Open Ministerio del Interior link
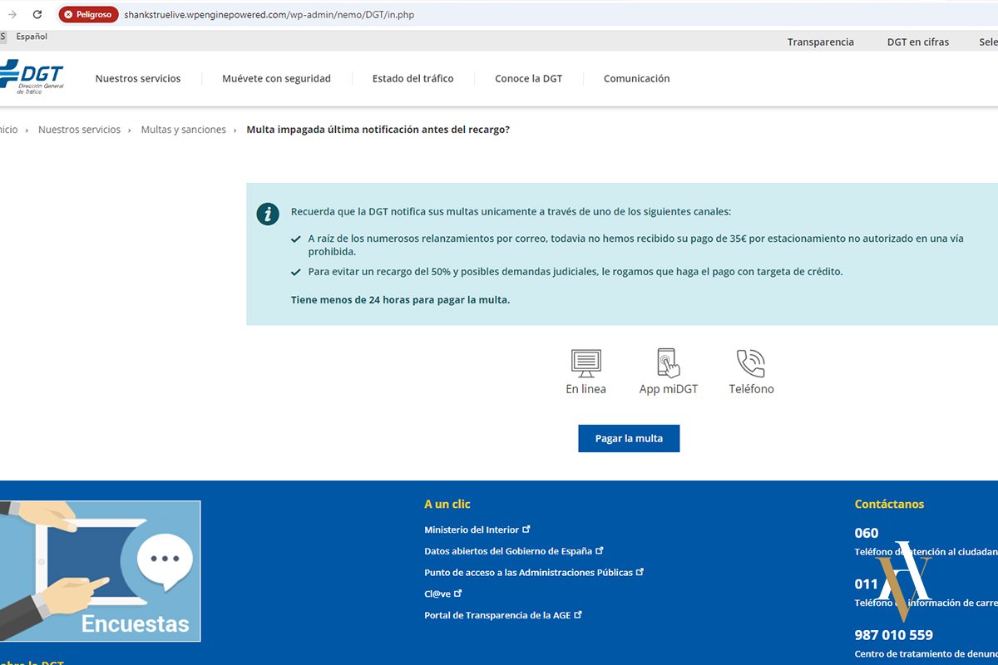Image resolution: width=998 pixels, height=665 pixels. tap(472, 530)
